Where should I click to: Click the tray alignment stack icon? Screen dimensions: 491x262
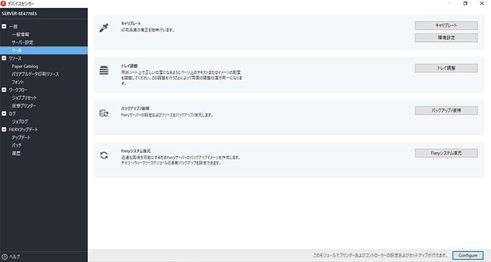click(x=103, y=70)
